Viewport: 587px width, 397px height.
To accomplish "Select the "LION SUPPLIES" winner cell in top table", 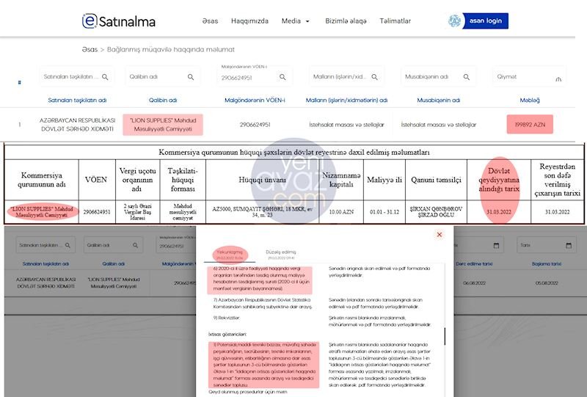I will point(163,125).
